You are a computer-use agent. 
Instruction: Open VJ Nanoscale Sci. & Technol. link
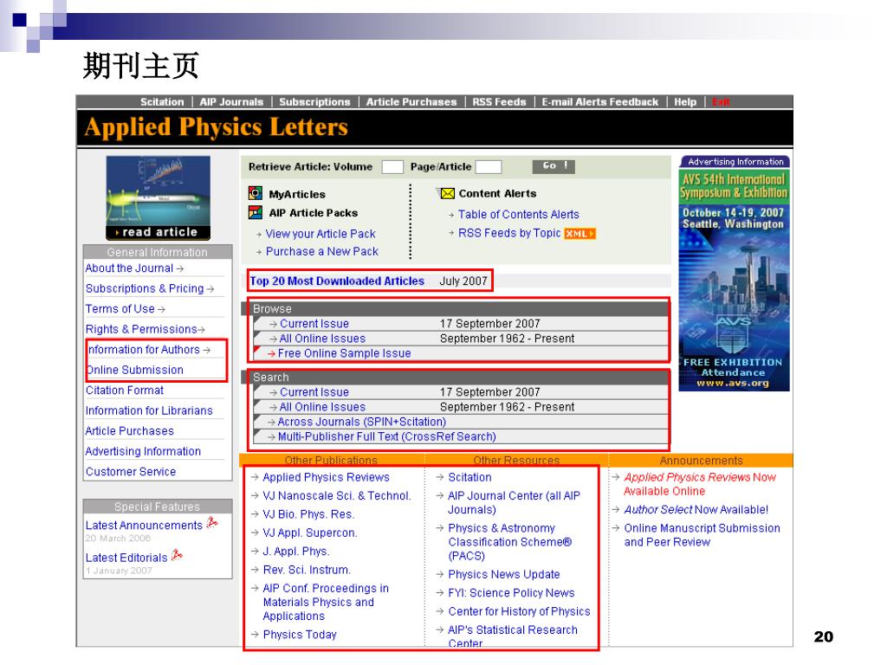click(337, 495)
